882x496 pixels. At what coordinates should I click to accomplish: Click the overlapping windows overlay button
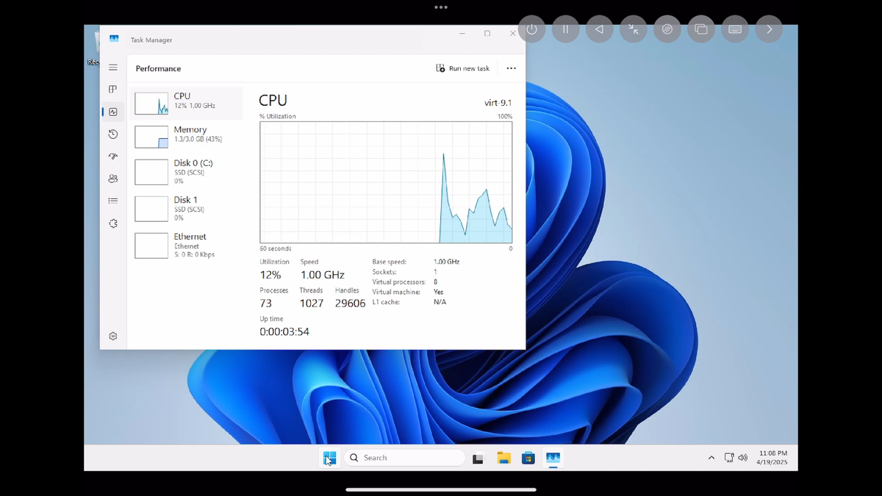[701, 29]
